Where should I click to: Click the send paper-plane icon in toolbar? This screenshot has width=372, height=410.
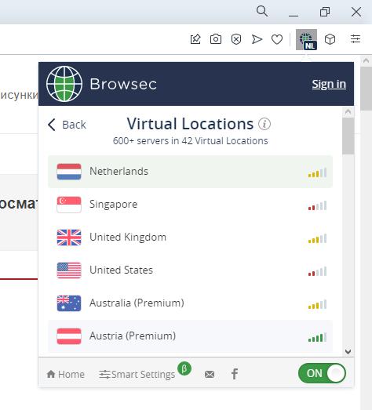257,39
